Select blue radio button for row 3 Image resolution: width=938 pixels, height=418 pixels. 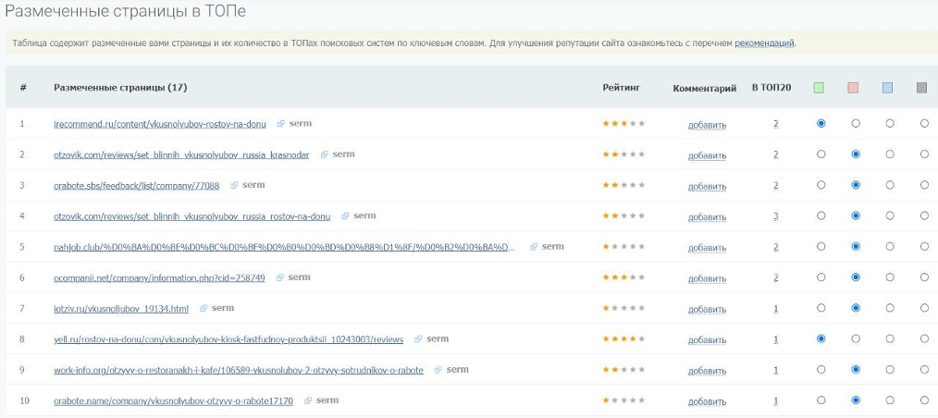click(889, 185)
